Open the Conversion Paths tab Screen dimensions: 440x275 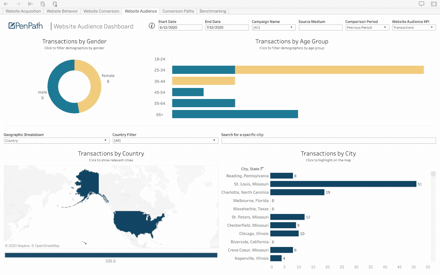(178, 11)
